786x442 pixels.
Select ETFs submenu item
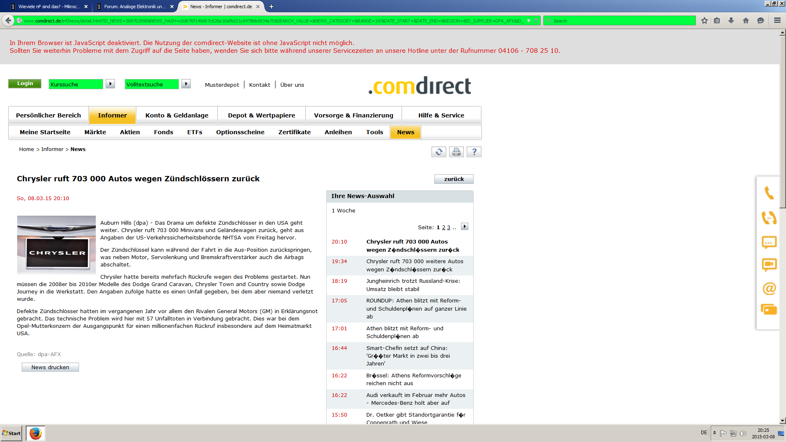pyautogui.click(x=195, y=132)
